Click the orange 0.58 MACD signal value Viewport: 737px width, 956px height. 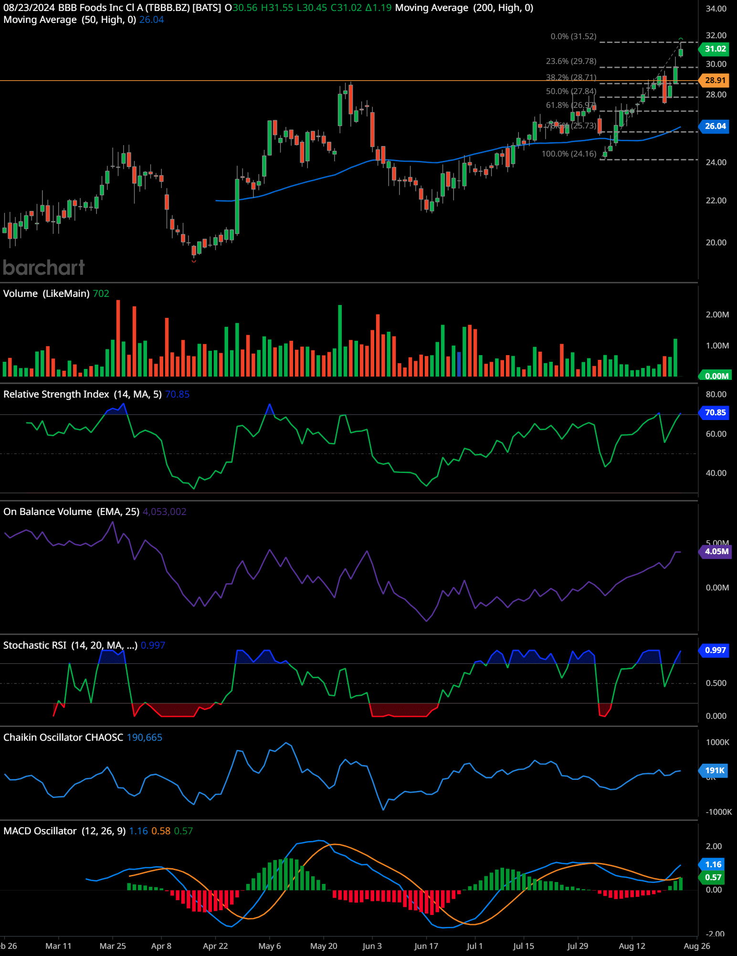coord(161,831)
